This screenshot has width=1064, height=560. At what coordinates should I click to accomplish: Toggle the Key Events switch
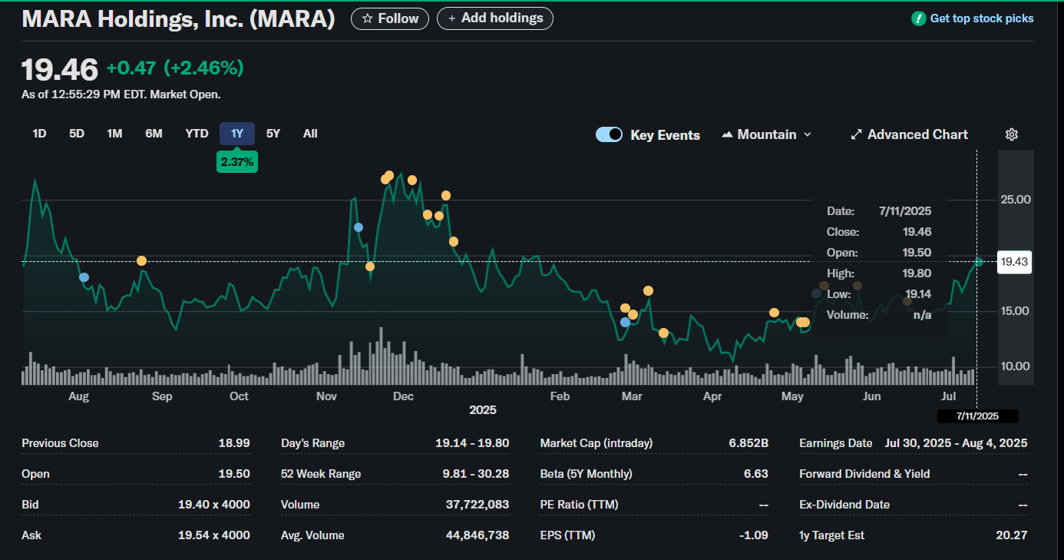(609, 134)
